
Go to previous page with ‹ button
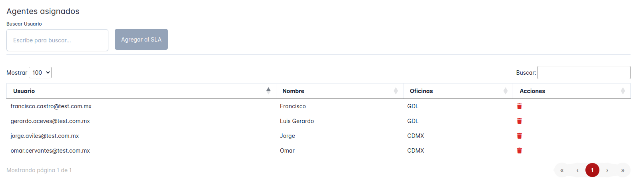click(x=577, y=170)
